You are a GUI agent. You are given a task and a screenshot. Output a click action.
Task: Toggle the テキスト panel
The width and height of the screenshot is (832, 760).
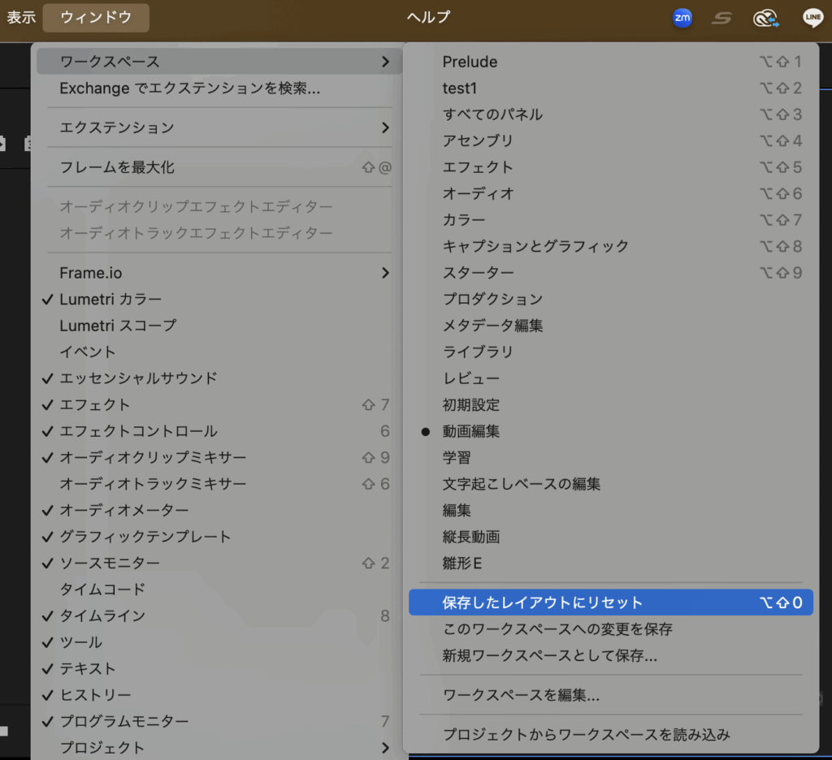point(219,668)
